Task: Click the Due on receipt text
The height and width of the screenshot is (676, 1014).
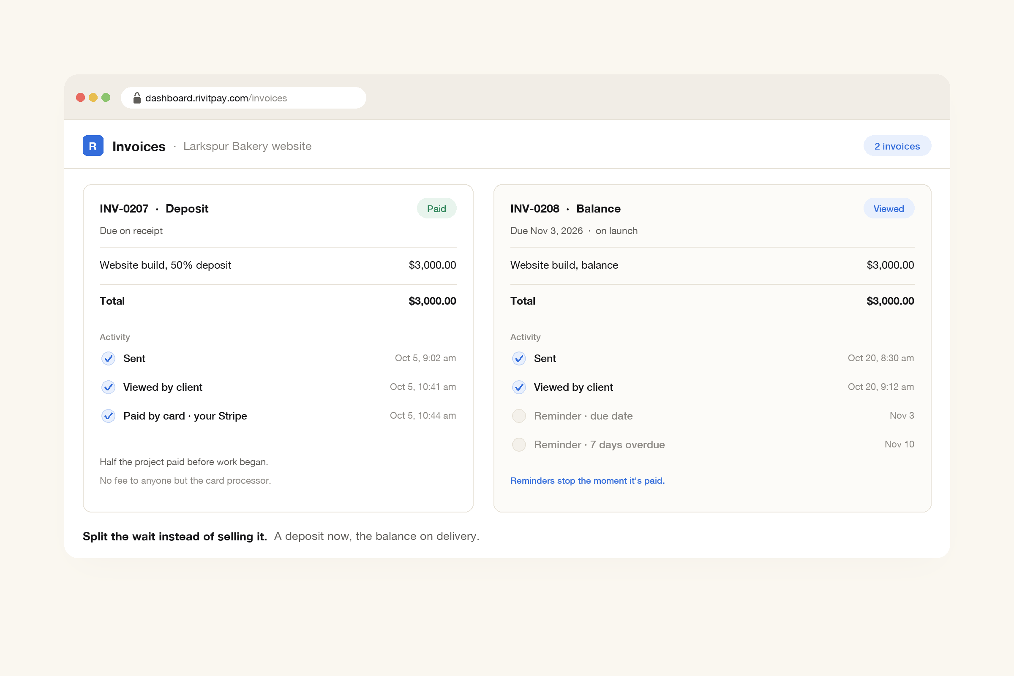Action: tap(131, 231)
